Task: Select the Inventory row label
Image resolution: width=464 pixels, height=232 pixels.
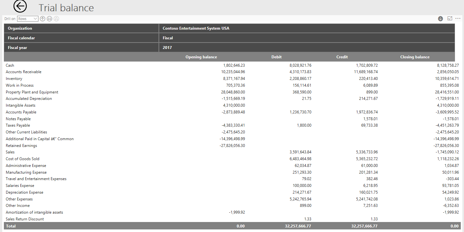Action: [x=14, y=79]
